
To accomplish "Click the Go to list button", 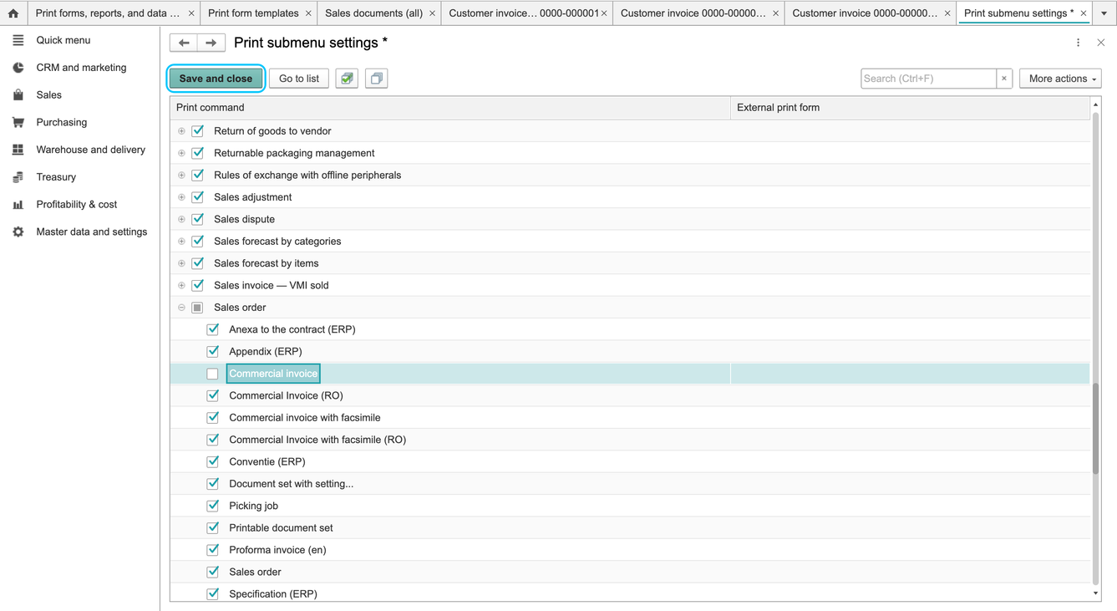I will (299, 79).
